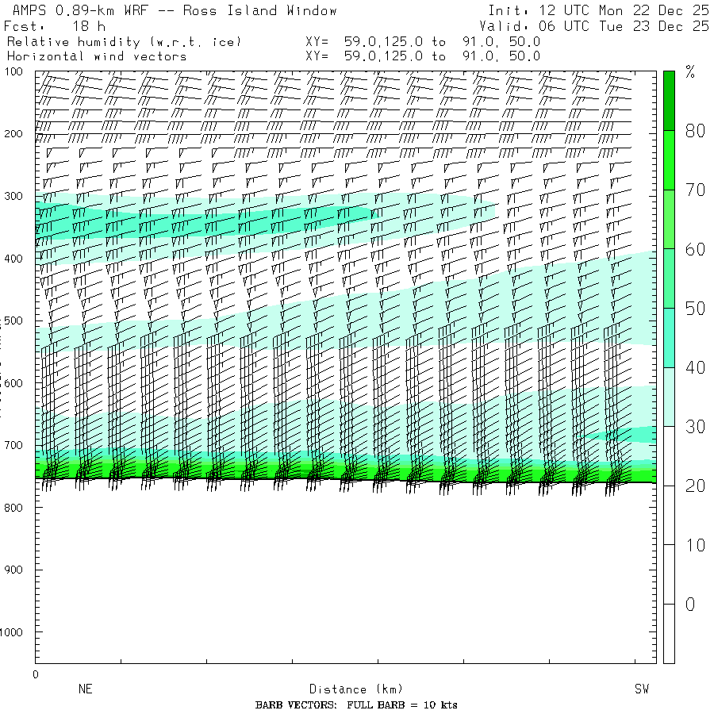Select the 'Valid: 06 UTC Tue 23 Dec 25' text
Image resolution: width=714 pixels, height=714 pixels.
[594, 26]
